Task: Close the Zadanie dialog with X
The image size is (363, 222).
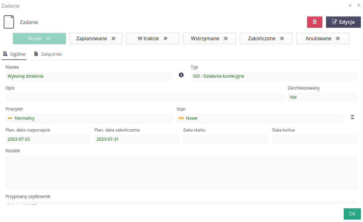Action: [359, 5]
